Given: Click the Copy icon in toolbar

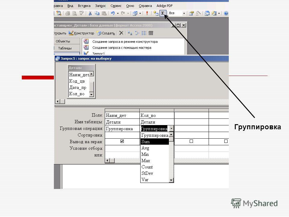Looking at the screenshot, I should point(97,13).
